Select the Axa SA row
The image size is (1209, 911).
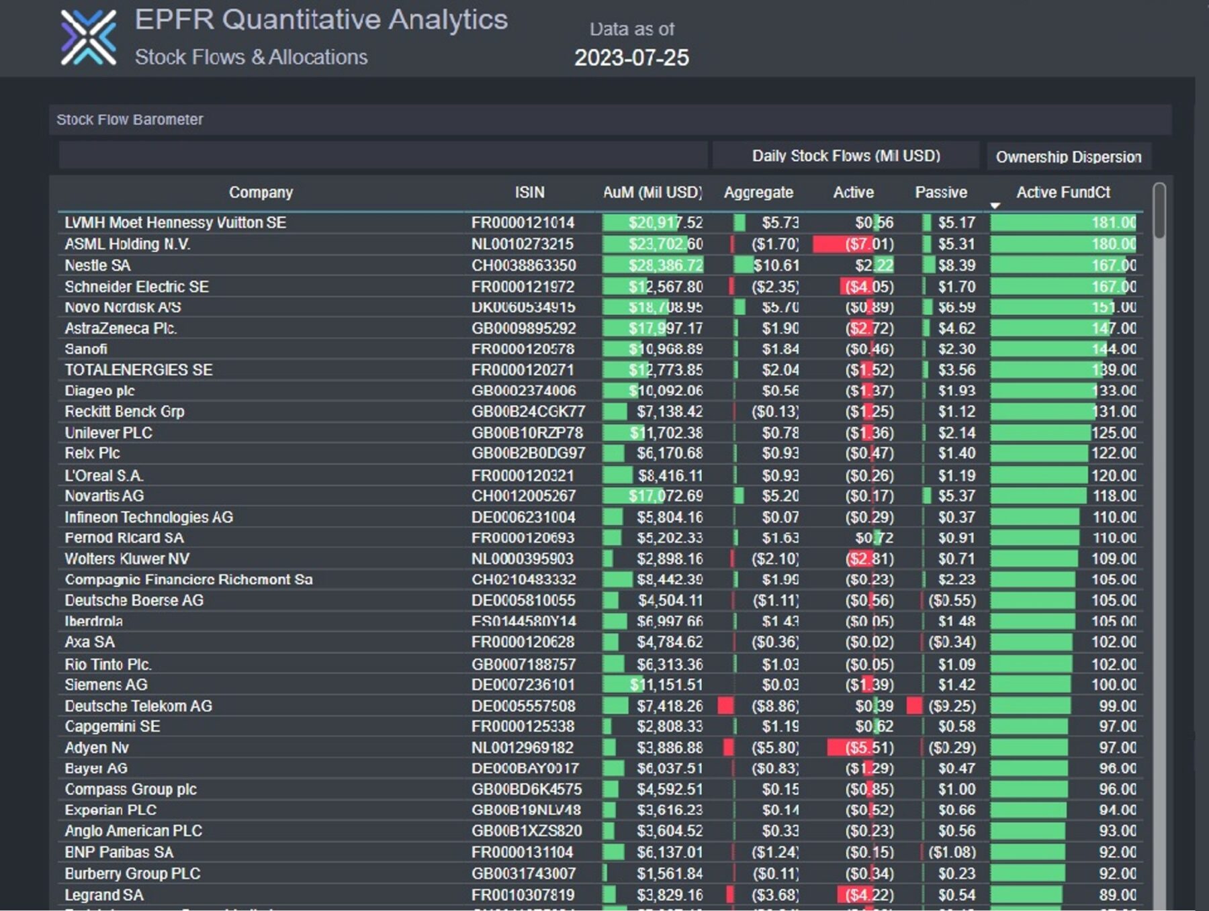[x=600, y=642]
